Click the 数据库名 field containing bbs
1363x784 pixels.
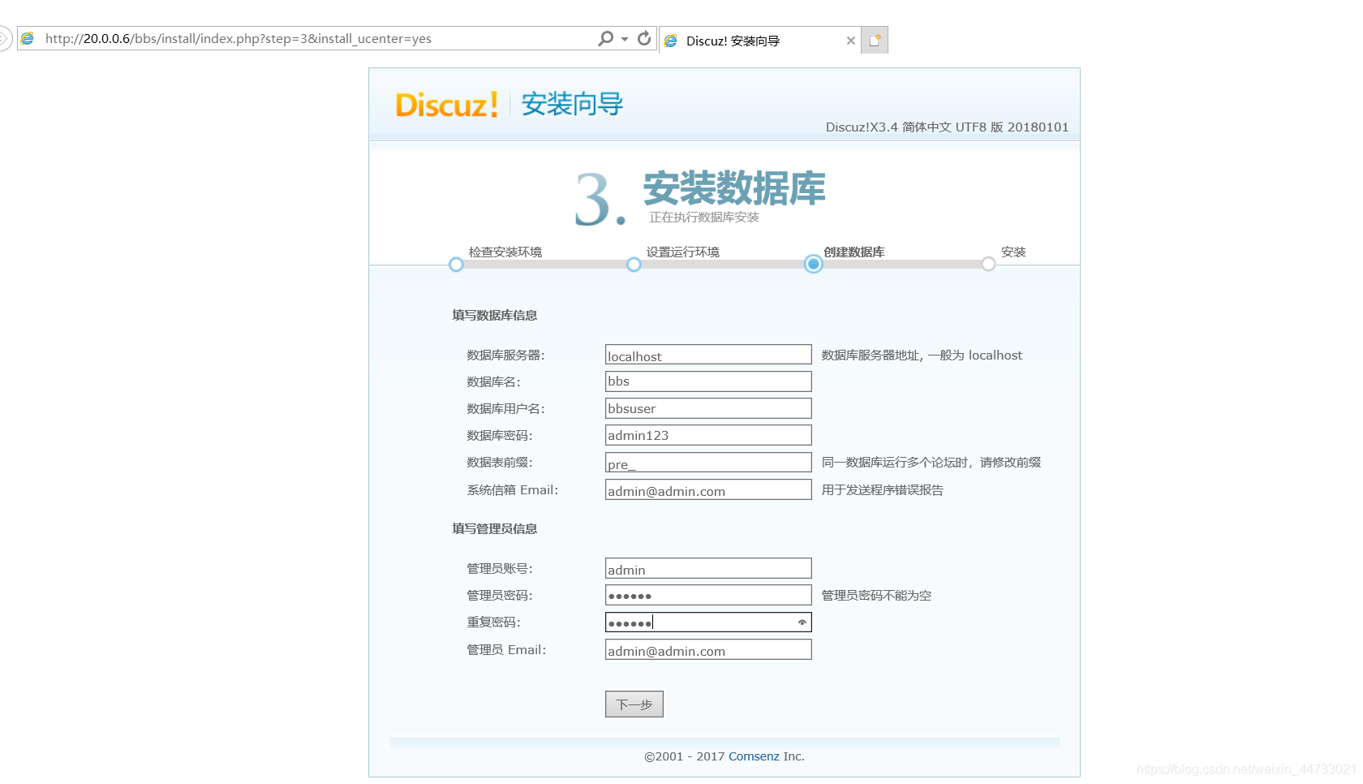(x=708, y=381)
